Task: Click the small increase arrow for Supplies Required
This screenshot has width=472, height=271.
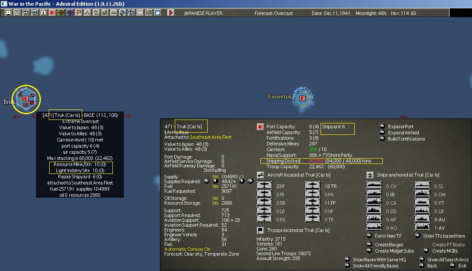Action: (x=242, y=181)
